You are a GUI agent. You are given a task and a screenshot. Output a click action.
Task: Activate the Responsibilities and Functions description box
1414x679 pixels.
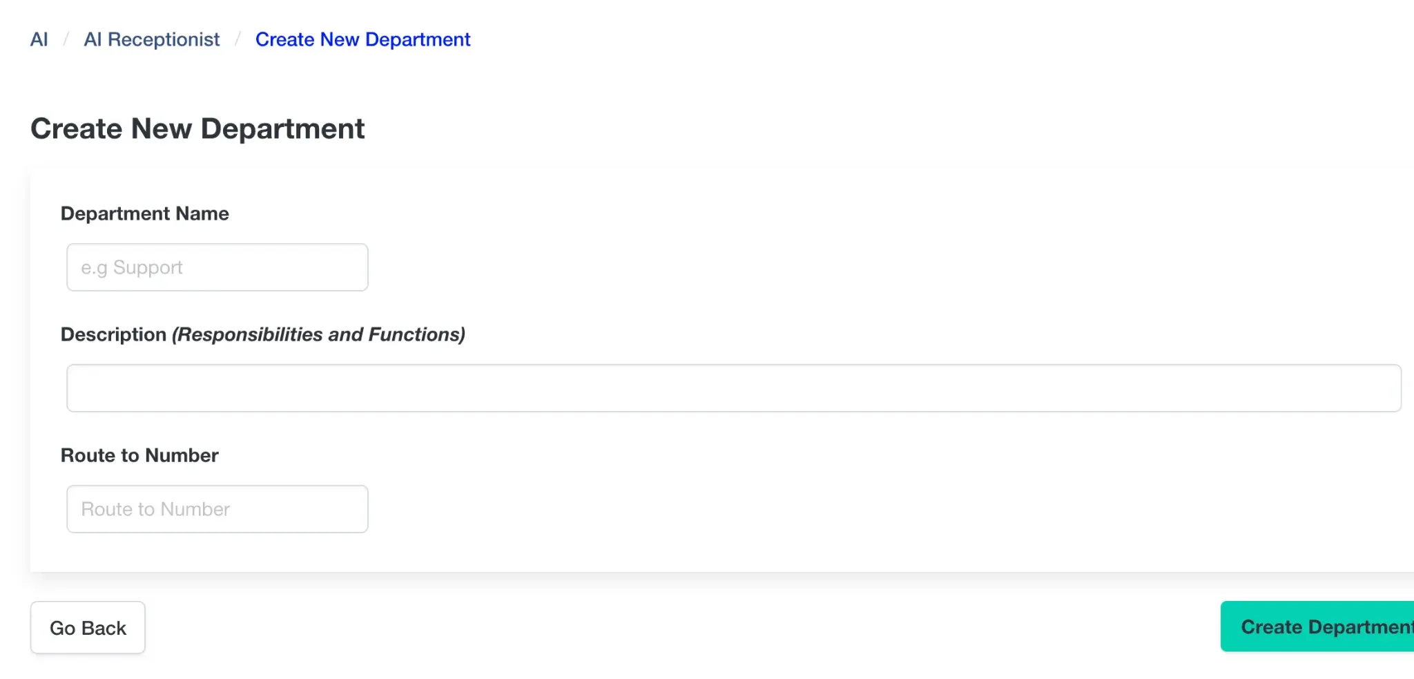point(483,388)
